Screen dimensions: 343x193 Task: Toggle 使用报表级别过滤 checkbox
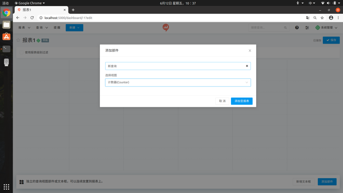pos(21,52)
